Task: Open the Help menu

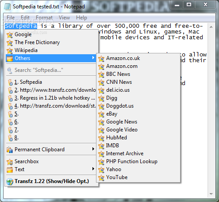Action: [81, 18]
